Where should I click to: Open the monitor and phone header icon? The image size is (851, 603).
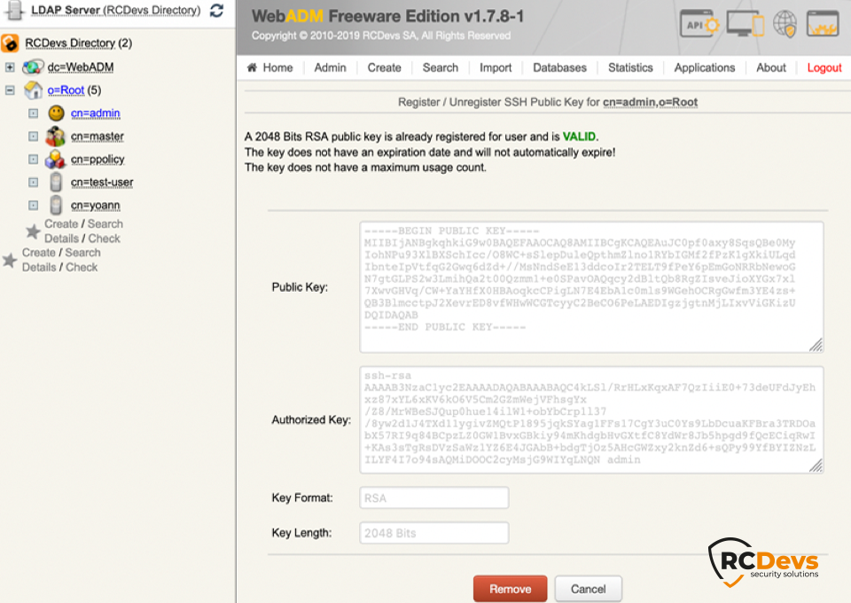[746, 24]
